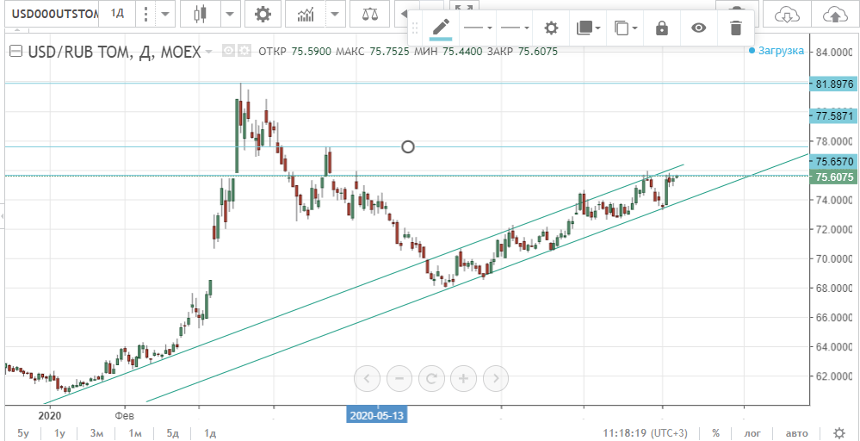The height and width of the screenshot is (441, 860).
Task: Collapse the USD/RUB TOM legend
Action: 16,52
